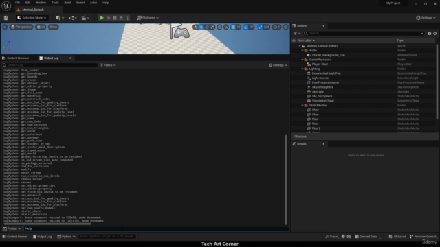Click the Output Log vertical scrollbar

286,179
